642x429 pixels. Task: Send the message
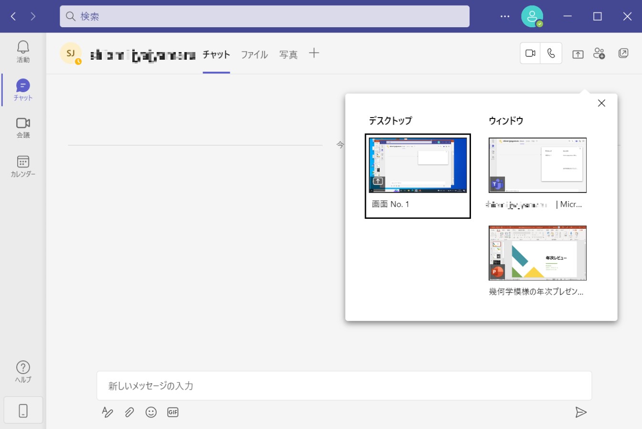(581, 412)
